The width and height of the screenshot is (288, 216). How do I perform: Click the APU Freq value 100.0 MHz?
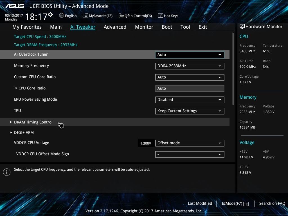pos(247,67)
